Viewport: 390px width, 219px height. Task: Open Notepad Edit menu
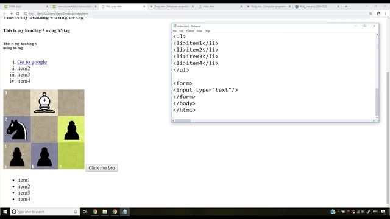click(182, 31)
